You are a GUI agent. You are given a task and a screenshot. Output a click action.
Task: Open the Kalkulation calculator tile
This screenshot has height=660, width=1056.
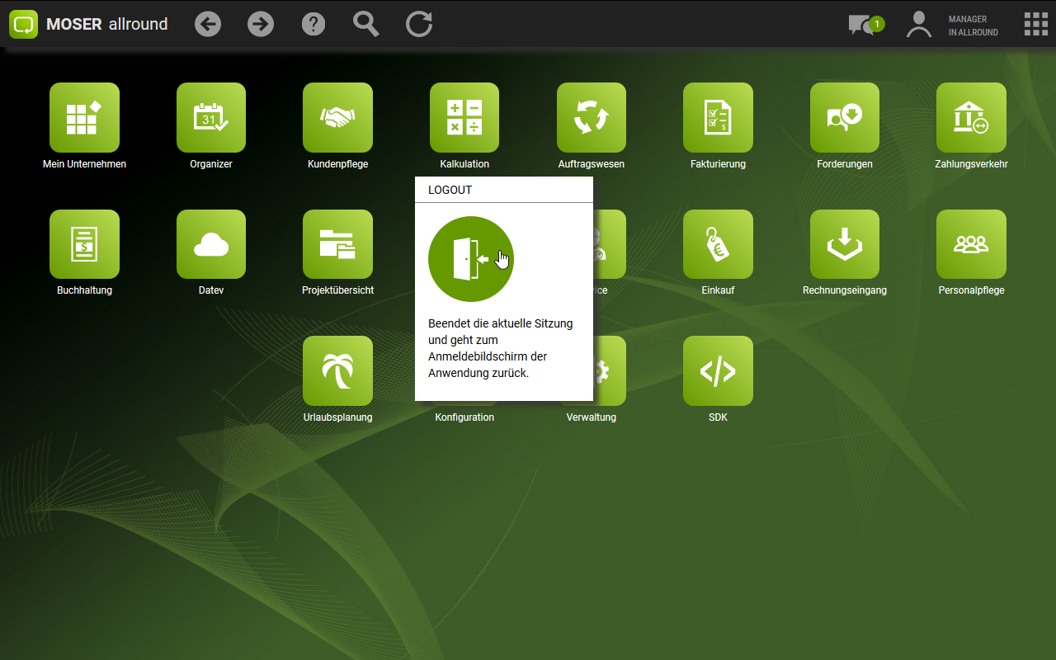tap(464, 118)
